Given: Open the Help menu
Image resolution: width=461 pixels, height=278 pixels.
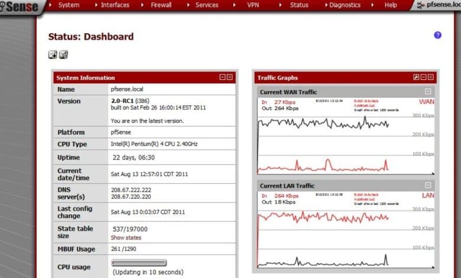Looking at the screenshot, I should point(391,5).
